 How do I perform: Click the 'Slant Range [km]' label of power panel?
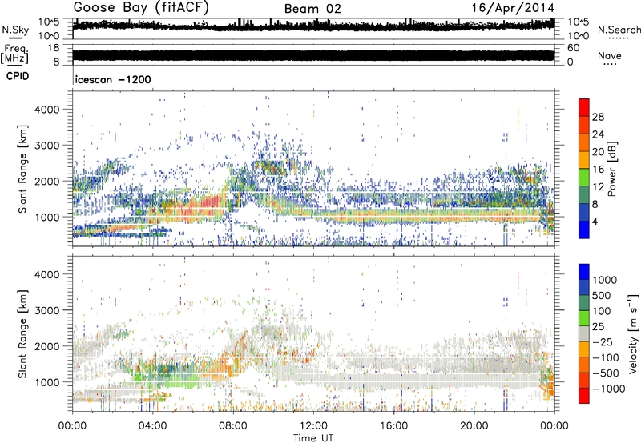[22, 169]
